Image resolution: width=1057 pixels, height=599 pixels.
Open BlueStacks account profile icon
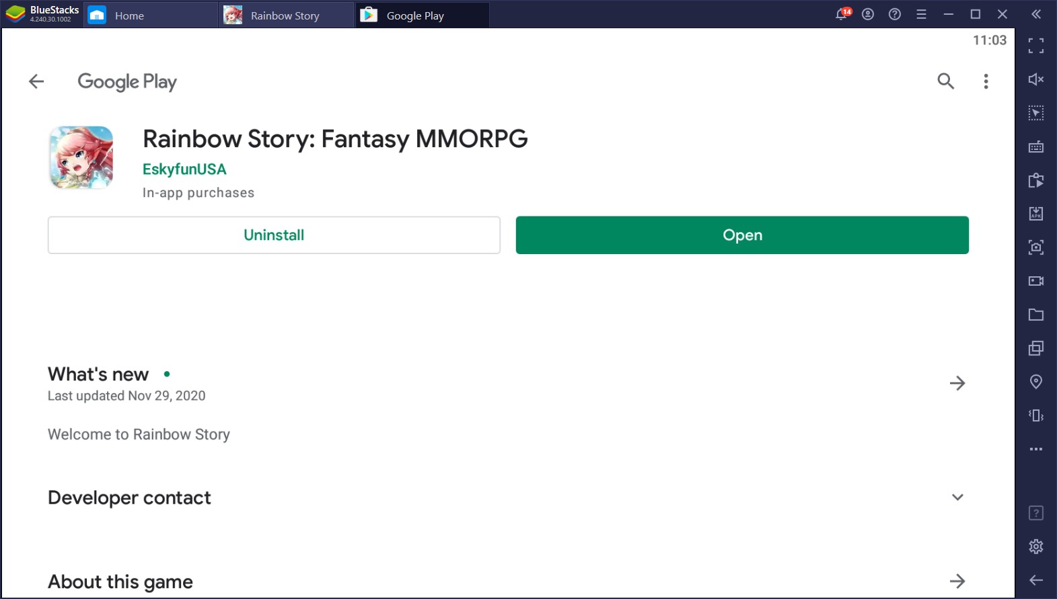868,14
